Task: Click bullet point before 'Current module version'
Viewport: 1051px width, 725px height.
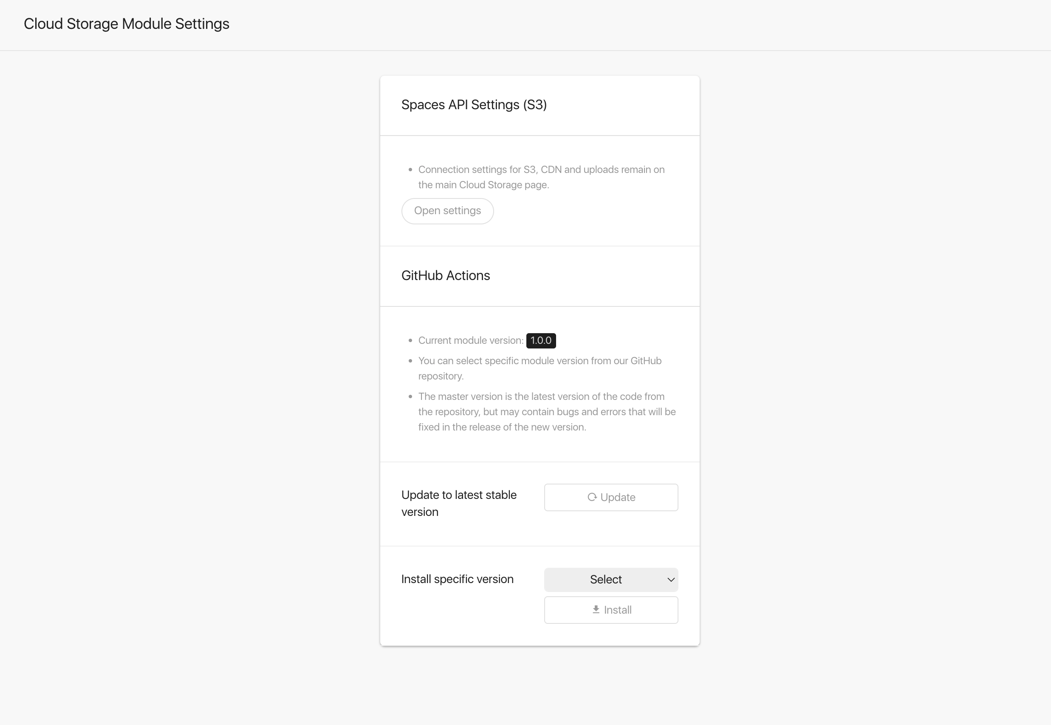Action: click(x=410, y=340)
